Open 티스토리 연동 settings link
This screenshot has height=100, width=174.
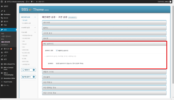coord(26,53)
